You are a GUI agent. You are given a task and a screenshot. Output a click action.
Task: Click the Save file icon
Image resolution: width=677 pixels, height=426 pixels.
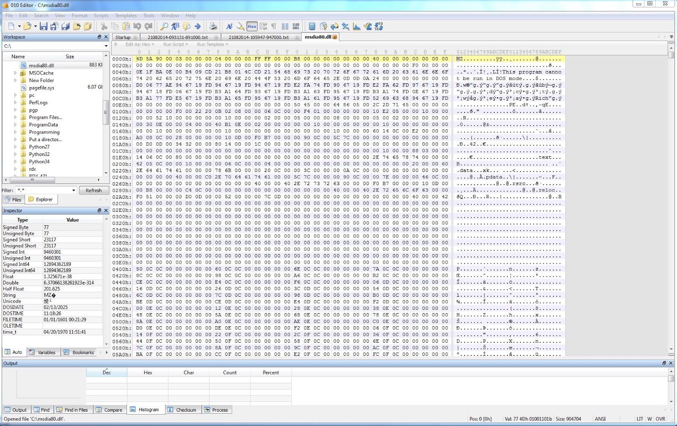tap(44, 26)
